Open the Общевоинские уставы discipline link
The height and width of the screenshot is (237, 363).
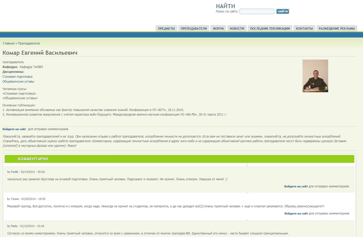pyautogui.click(x=18, y=82)
